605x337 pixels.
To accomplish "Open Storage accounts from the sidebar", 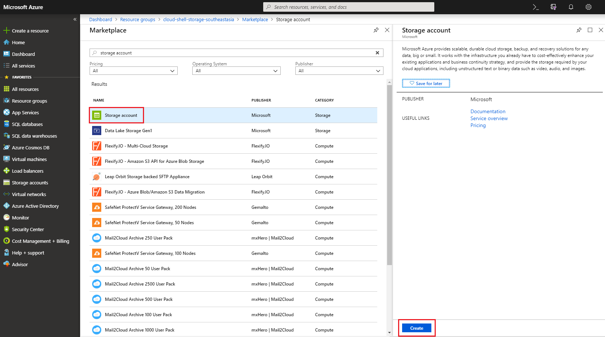I will 30,183.
